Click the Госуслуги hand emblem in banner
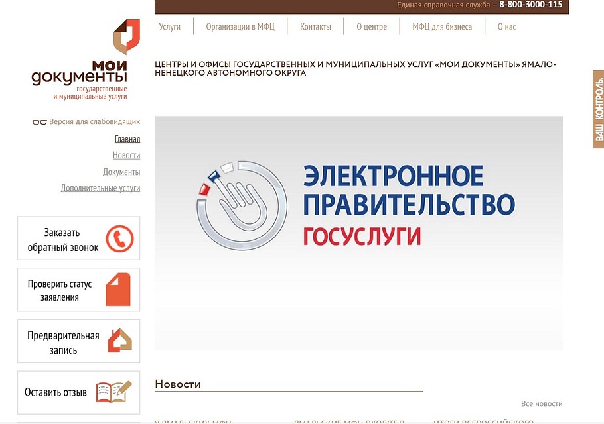The height and width of the screenshot is (424, 604). (x=242, y=205)
